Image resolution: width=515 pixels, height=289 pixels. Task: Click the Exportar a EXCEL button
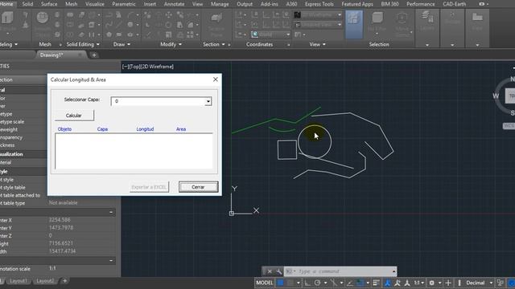pos(149,187)
